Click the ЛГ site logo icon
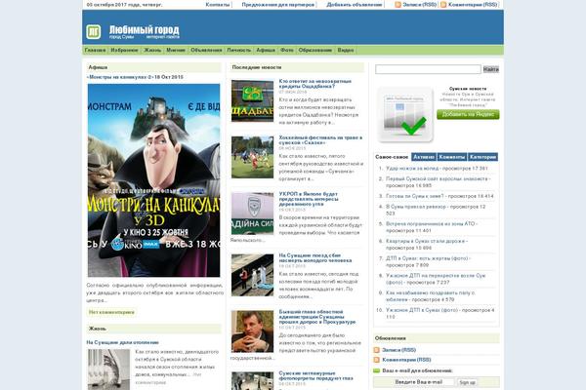586x390 pixels. point(94,32)
